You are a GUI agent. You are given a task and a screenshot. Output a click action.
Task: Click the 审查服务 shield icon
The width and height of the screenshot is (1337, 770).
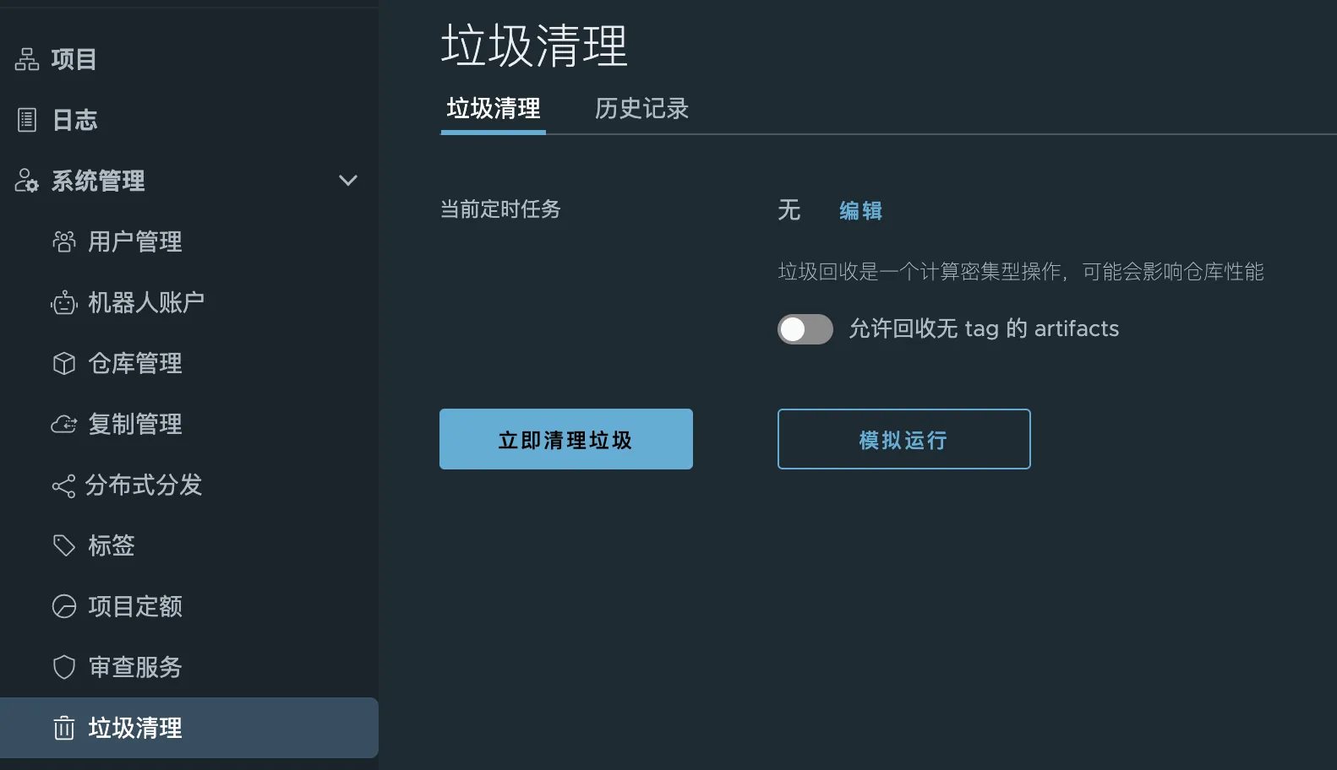(x=64, y=667)
